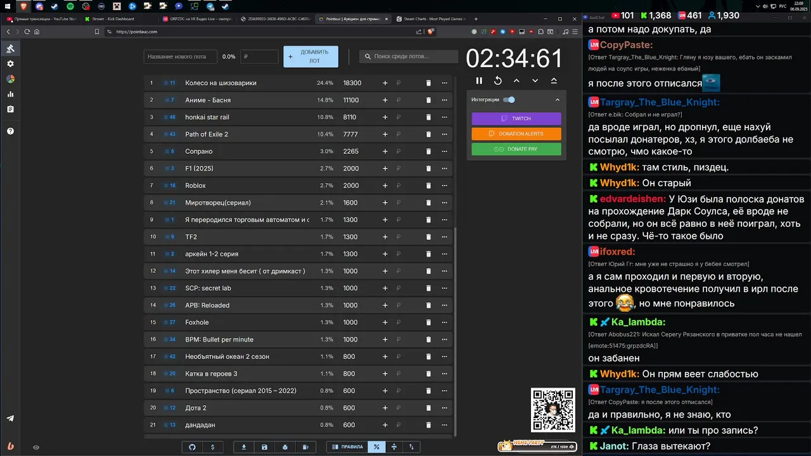Switch to the 2DA99EE0 browser tab
811x456 pixels.
pos(274,19)
